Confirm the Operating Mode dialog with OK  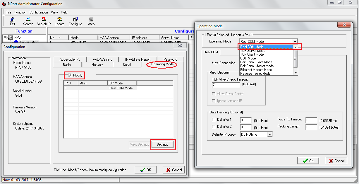tap(308, 161)
